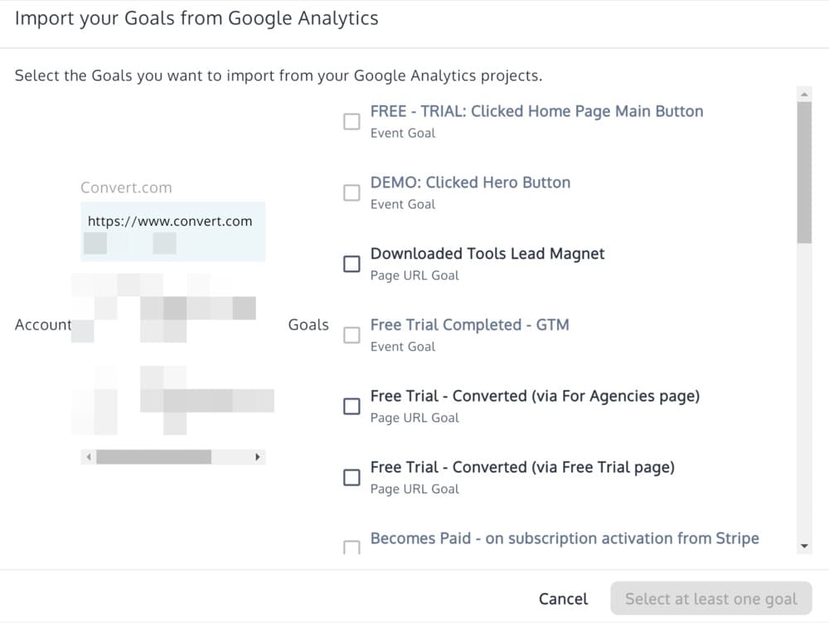Click the account list right scroll arrow
This screenshot has width=829, height=623.
[x=258, y=457]
